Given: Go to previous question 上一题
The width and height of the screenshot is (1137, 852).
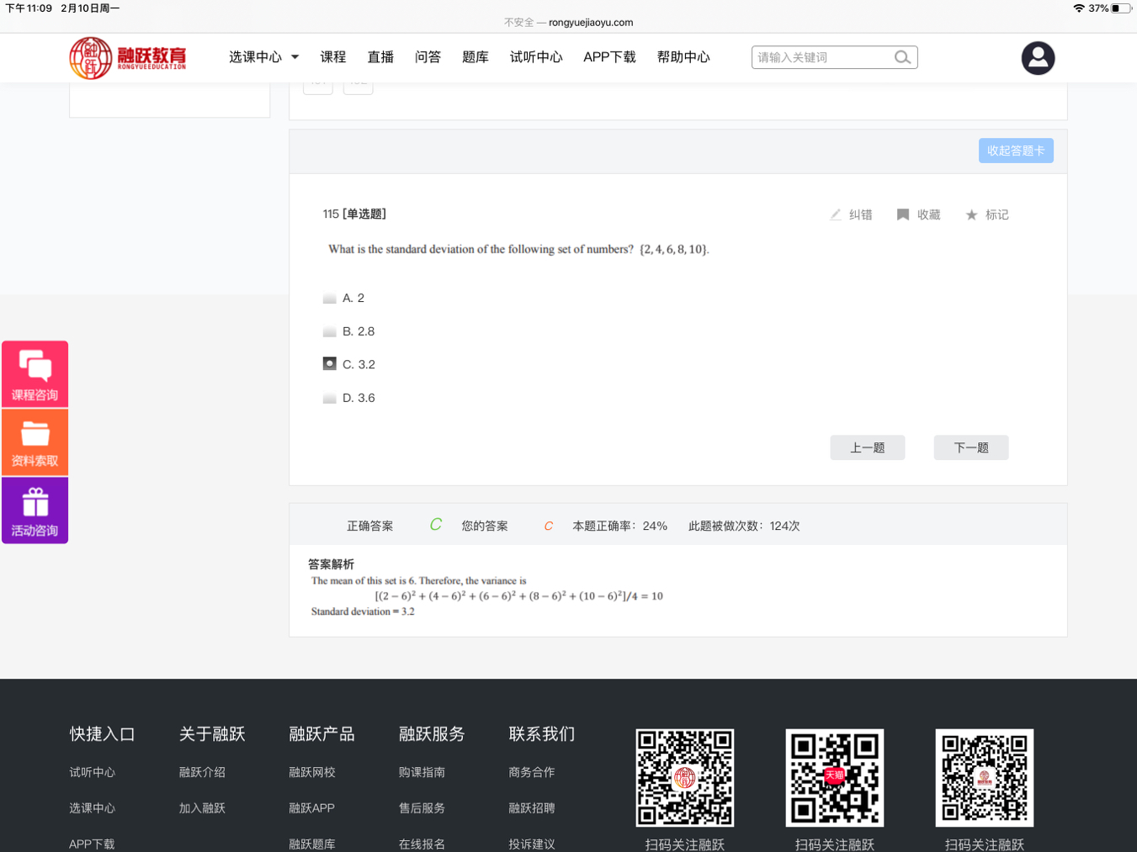Looking at the screenshot, I should [x=867, y=447].
